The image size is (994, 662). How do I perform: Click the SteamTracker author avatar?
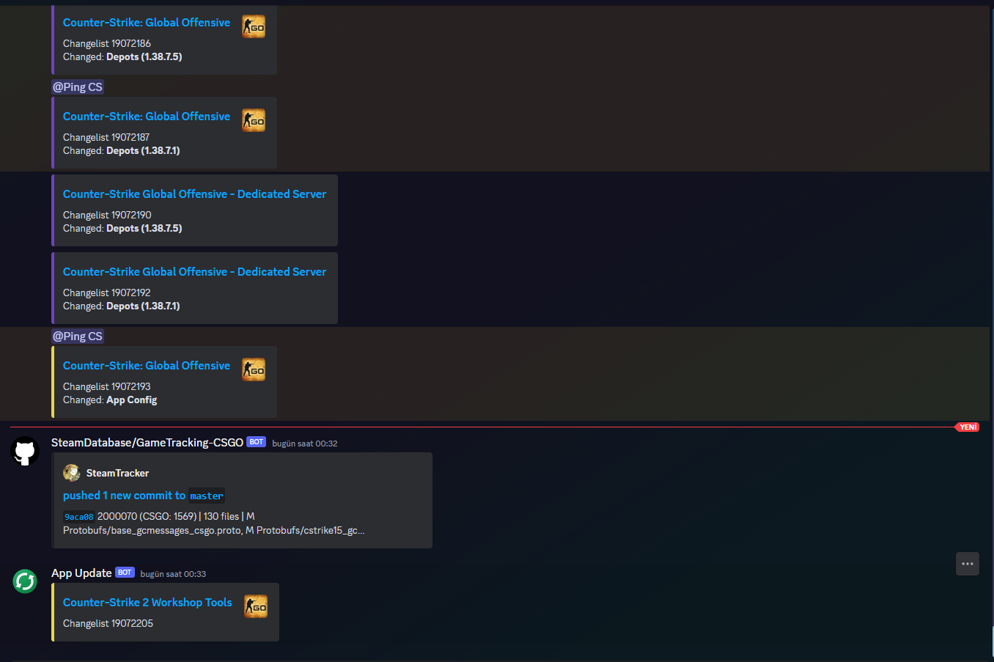tap(72, 473)
